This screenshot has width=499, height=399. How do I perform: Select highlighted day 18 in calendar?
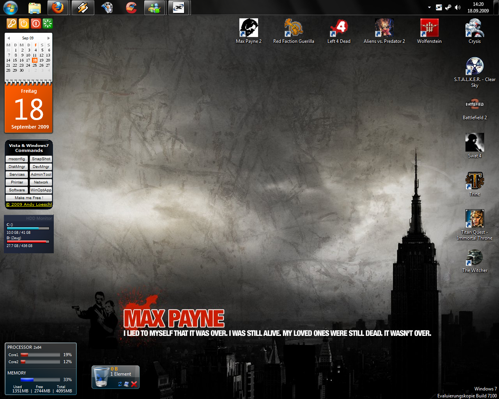pyautogui.click(x=35, y=60)
